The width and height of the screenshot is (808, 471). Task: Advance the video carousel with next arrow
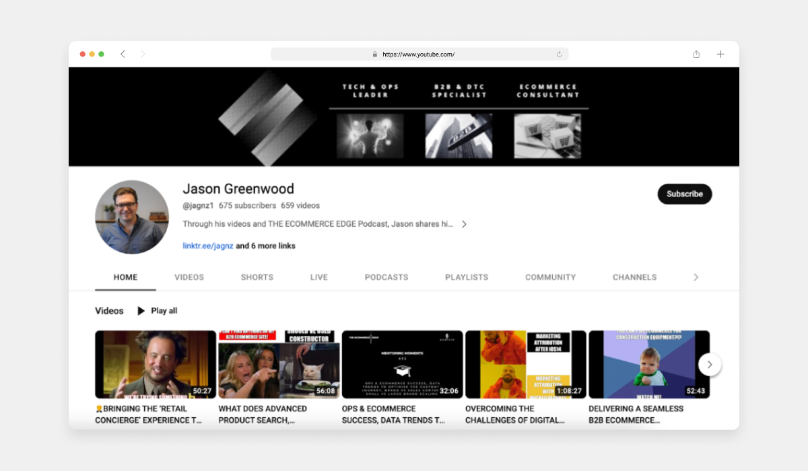(x=710, y=365)
